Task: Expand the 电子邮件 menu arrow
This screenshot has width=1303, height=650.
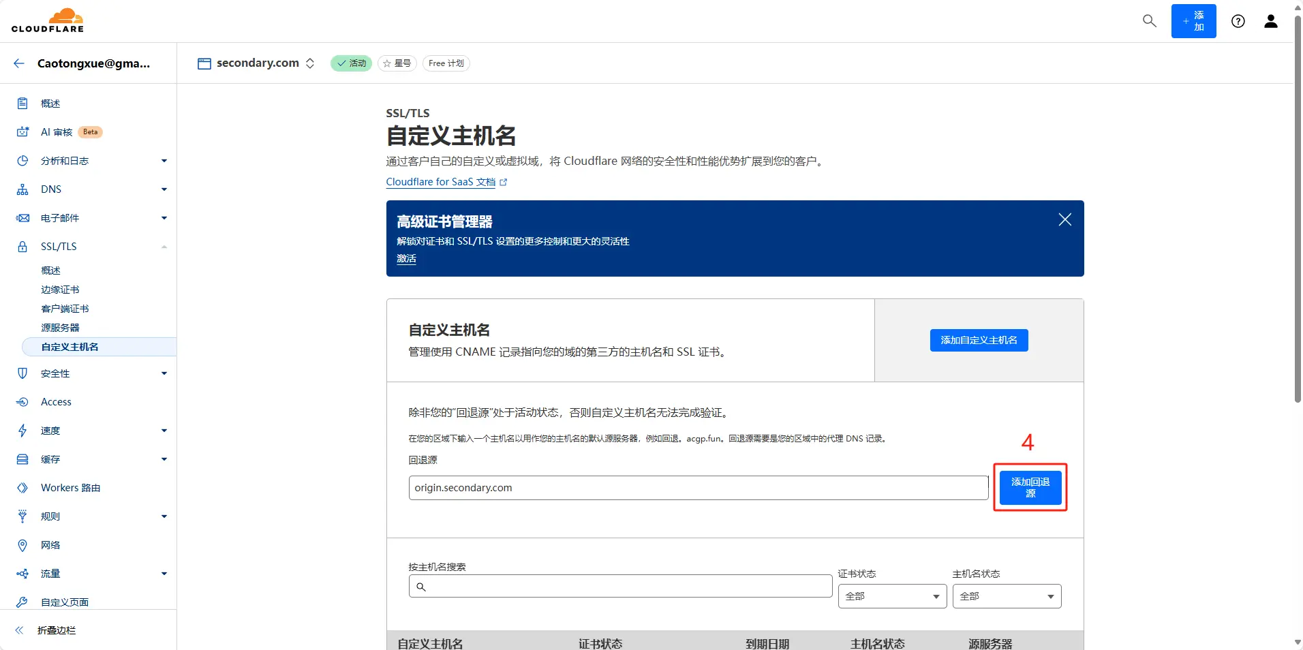Action: [x=164, y=218]
